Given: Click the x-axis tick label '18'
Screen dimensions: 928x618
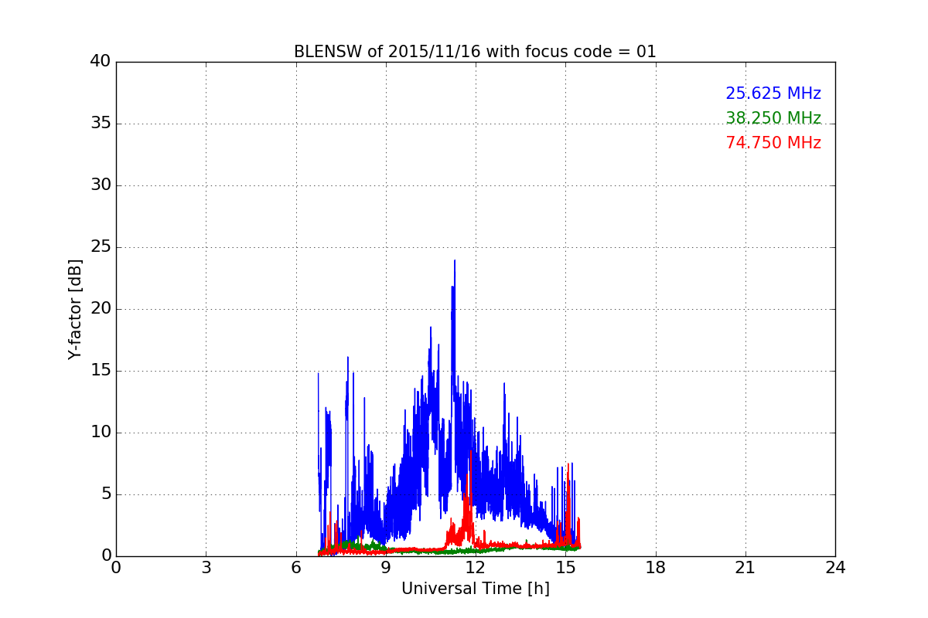Looking at the screenshot, I should click(656, 567).
